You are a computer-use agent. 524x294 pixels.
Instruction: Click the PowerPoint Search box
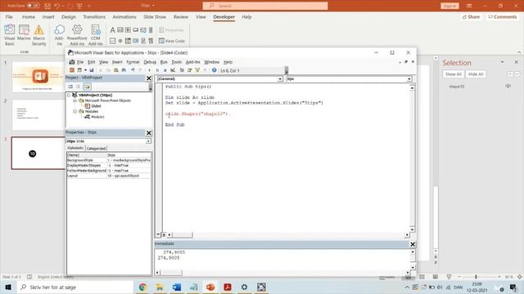coord(265,6)
